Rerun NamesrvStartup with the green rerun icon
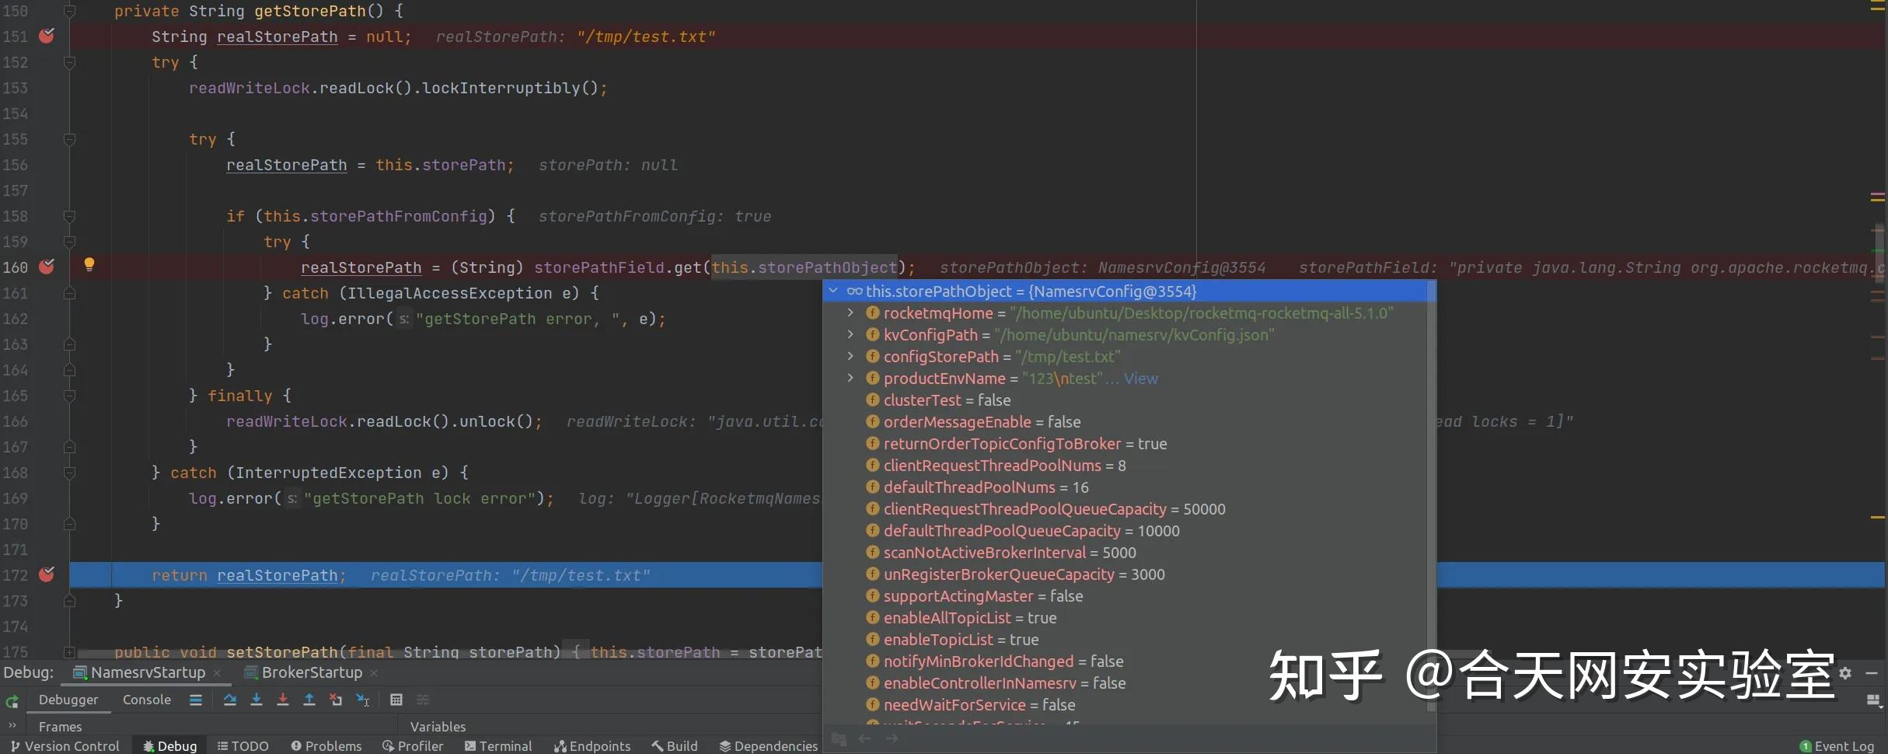Screen dimensions: 1888x754 (12, 701)
